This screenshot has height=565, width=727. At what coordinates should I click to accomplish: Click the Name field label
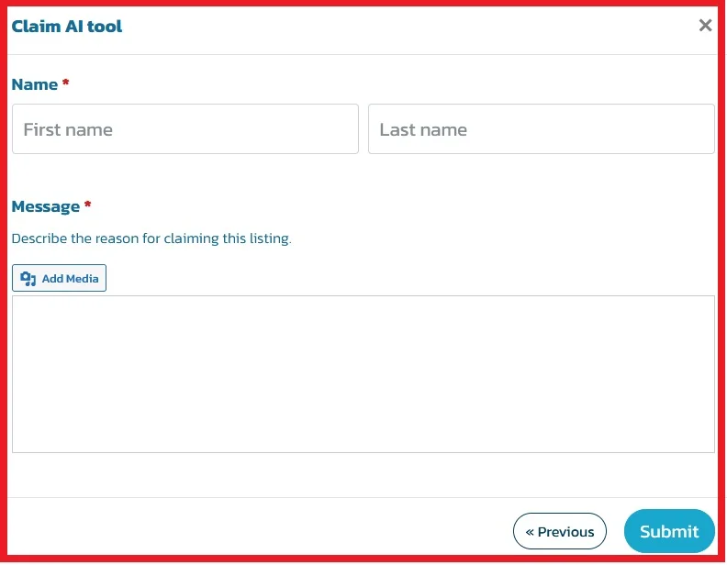point(35,84)
